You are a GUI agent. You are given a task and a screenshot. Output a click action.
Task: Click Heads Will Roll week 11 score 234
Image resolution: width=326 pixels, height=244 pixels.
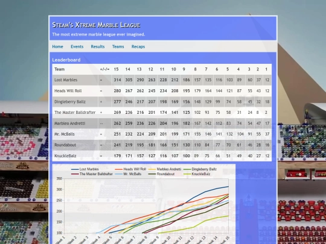tap(163, 91)
